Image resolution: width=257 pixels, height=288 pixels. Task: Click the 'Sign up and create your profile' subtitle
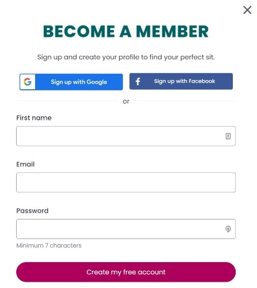(x=126, y=57)
